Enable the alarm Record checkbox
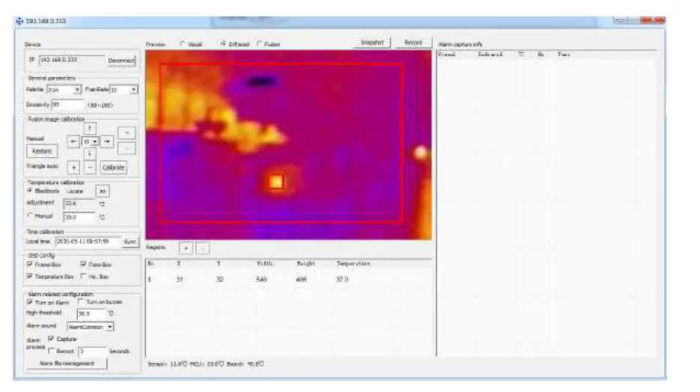700x392 pixels. tap(52, 351)
